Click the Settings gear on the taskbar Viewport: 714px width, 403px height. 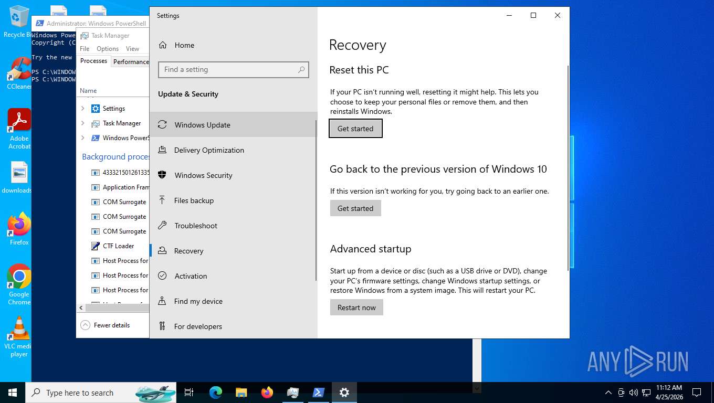(344, 393)
